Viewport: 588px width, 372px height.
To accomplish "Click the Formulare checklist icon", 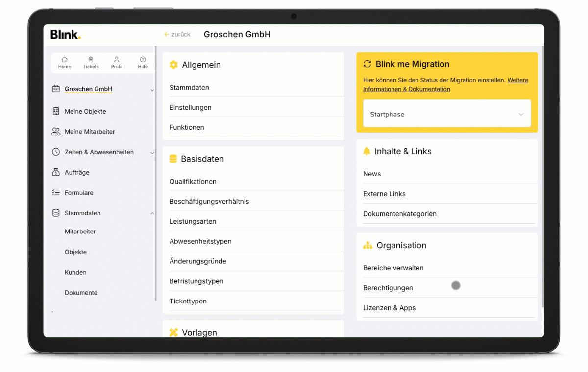I will pyautogui.click(x=56, y=193).
